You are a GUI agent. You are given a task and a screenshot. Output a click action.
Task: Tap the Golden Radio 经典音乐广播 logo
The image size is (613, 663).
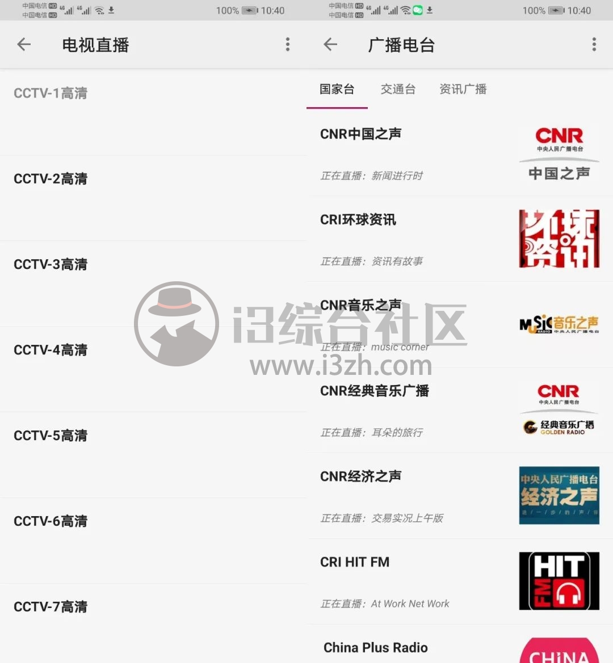pyautogui.click(x=559, y=409)
